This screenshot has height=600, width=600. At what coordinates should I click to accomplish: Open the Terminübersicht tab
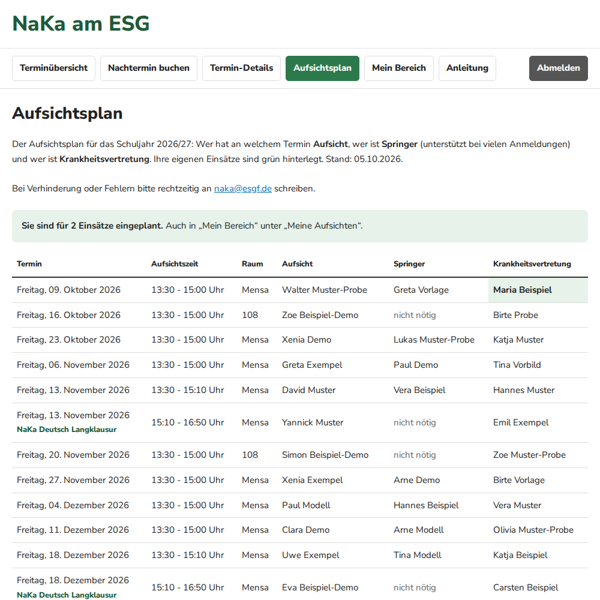pyautogui.click(x=53, y=68)
